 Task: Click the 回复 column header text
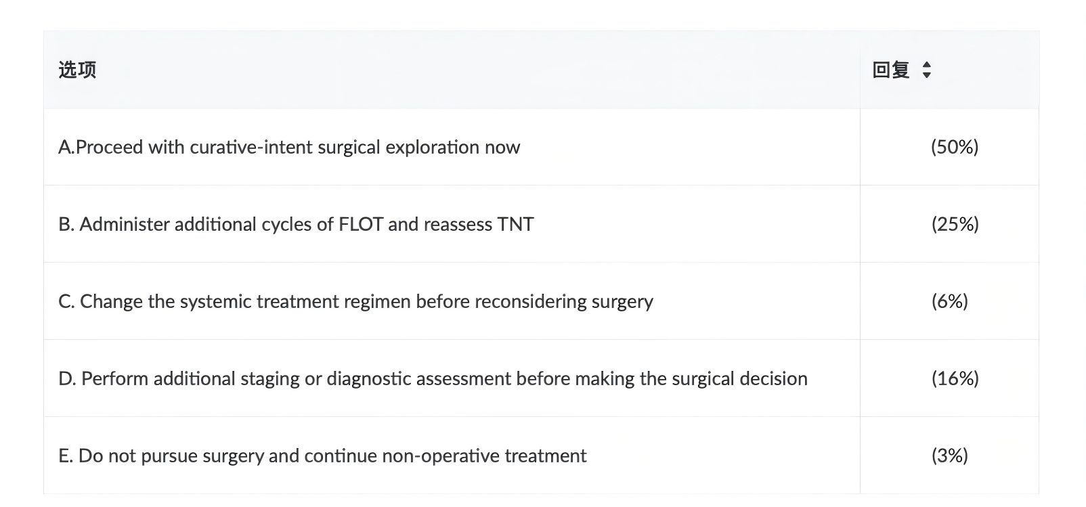891,70
